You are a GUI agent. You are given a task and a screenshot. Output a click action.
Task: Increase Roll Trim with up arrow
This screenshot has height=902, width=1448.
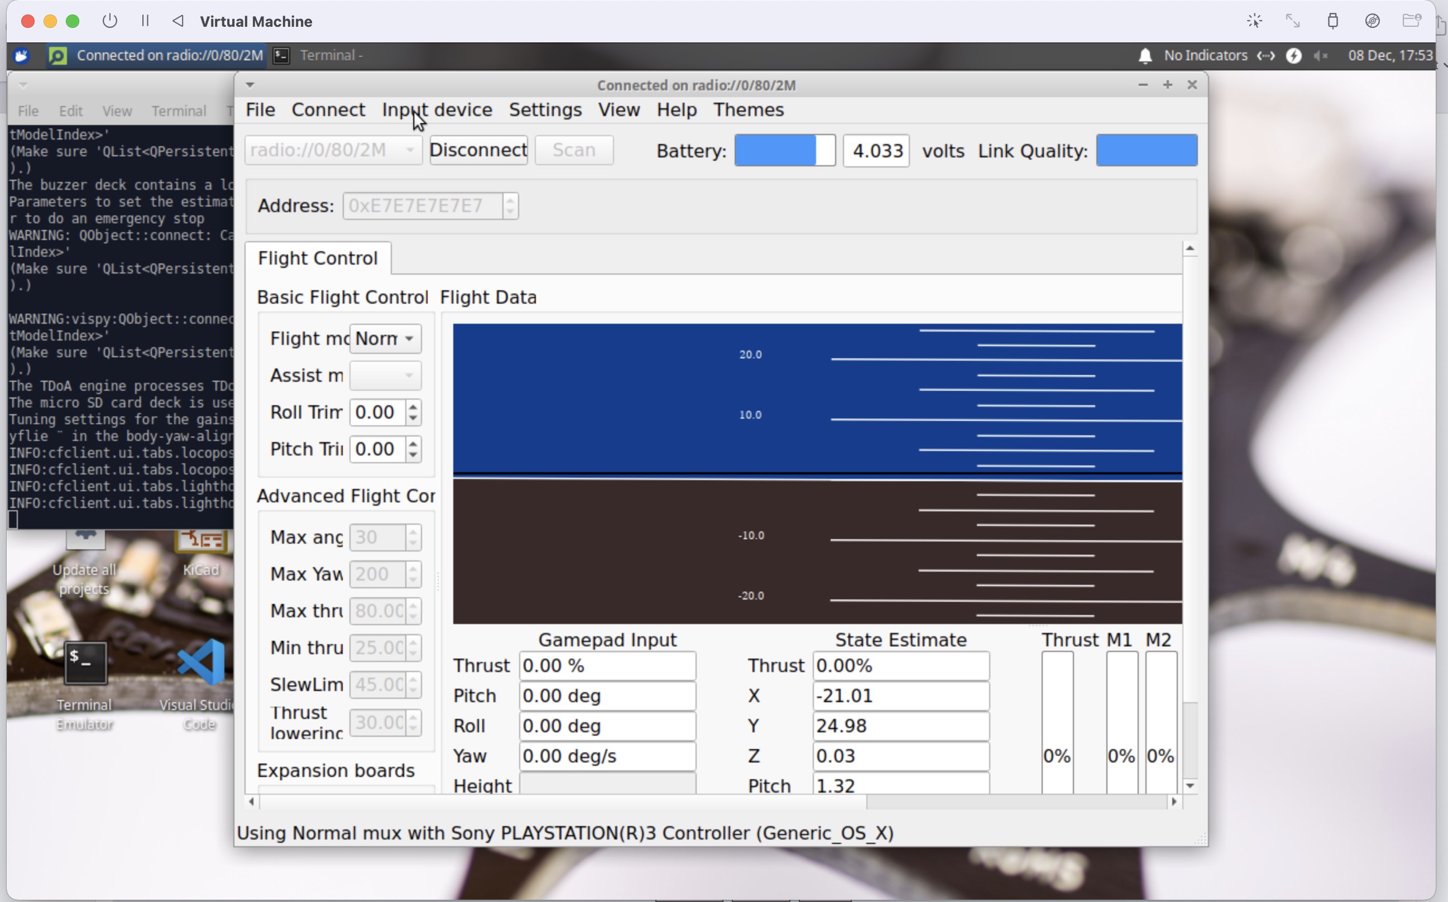click(413, 406)
